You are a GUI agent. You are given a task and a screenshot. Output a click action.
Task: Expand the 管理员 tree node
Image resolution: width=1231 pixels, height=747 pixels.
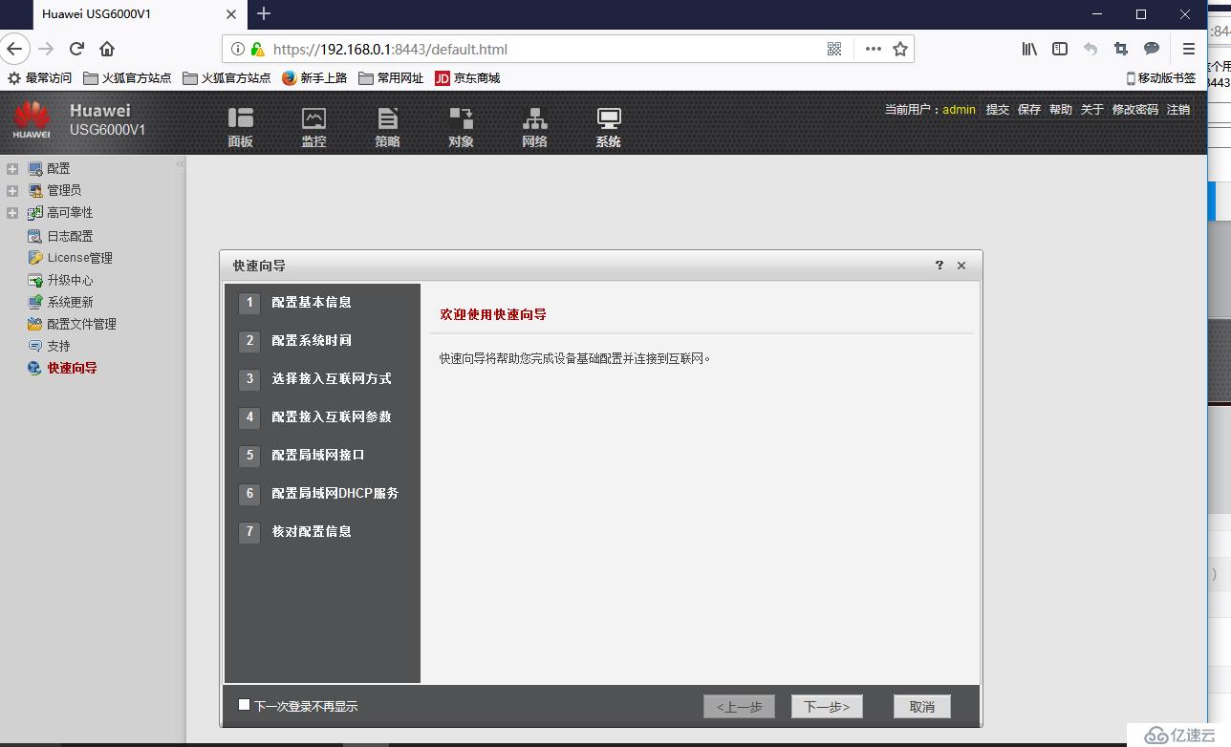(12, 190)
